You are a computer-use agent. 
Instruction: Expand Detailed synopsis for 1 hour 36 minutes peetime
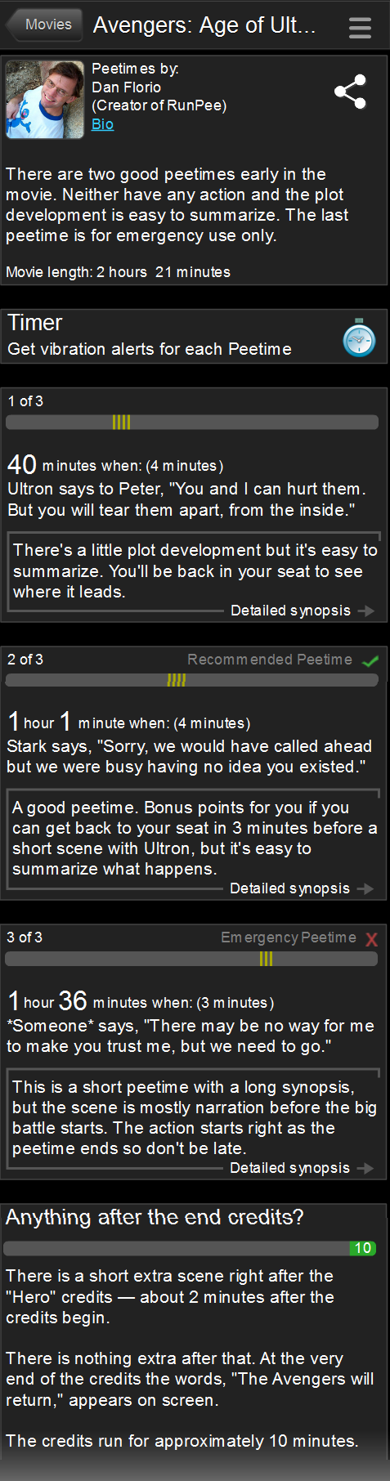[x=289, y=1168]
